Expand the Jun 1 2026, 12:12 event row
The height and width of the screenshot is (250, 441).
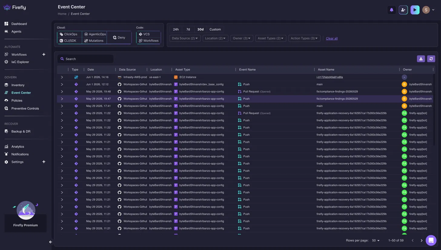click(62, 84)
